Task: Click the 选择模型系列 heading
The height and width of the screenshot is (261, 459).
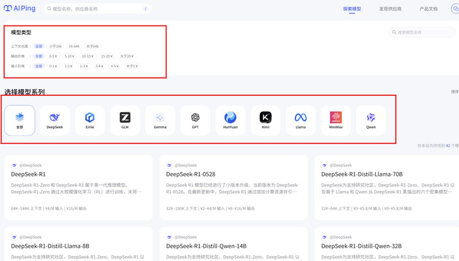Action: coord(24,92)
